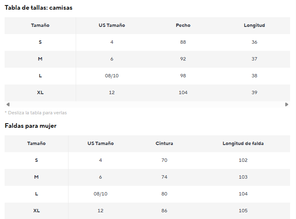Click the right scroll arrow under shirts table
This screenshot has width=296, height=219.
pos(287,104)
